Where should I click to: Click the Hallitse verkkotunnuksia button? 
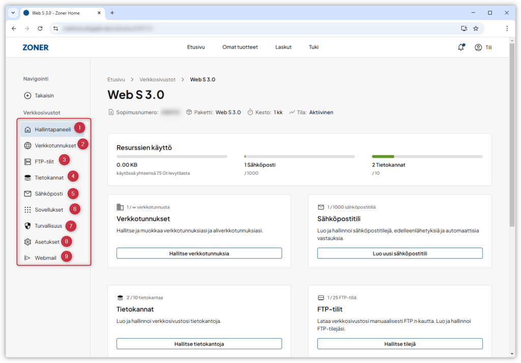[199, 253]
